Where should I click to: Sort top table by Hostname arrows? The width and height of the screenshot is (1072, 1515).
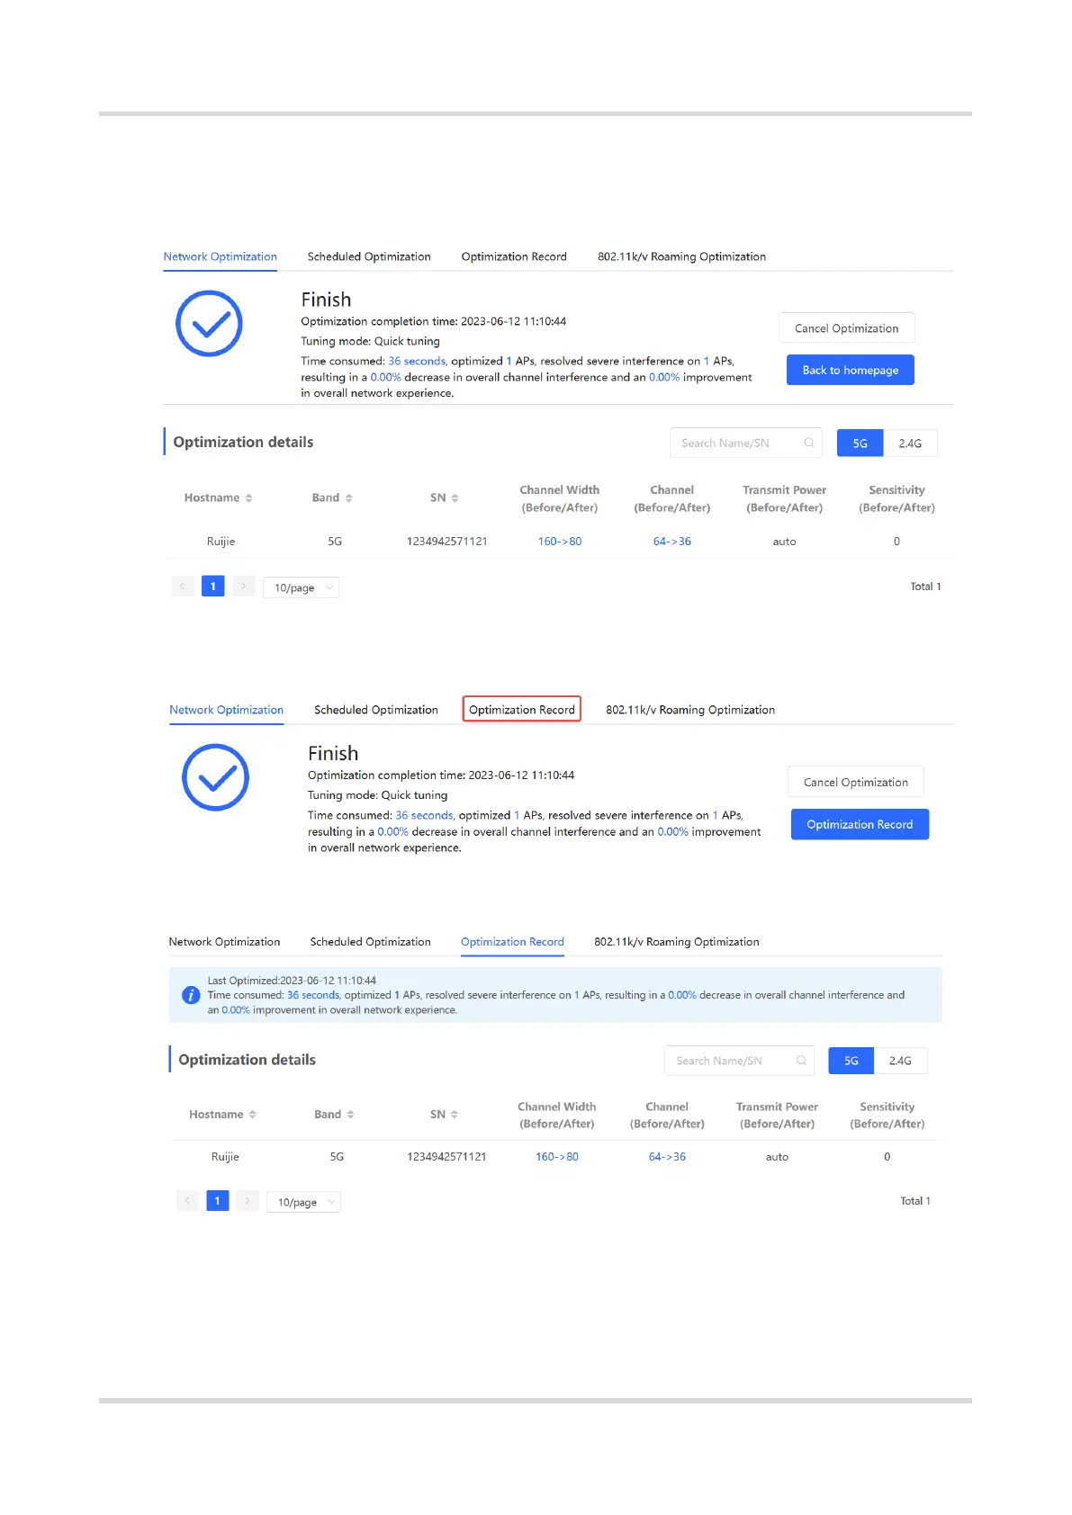pyautogui.click(x=248, y=498)
